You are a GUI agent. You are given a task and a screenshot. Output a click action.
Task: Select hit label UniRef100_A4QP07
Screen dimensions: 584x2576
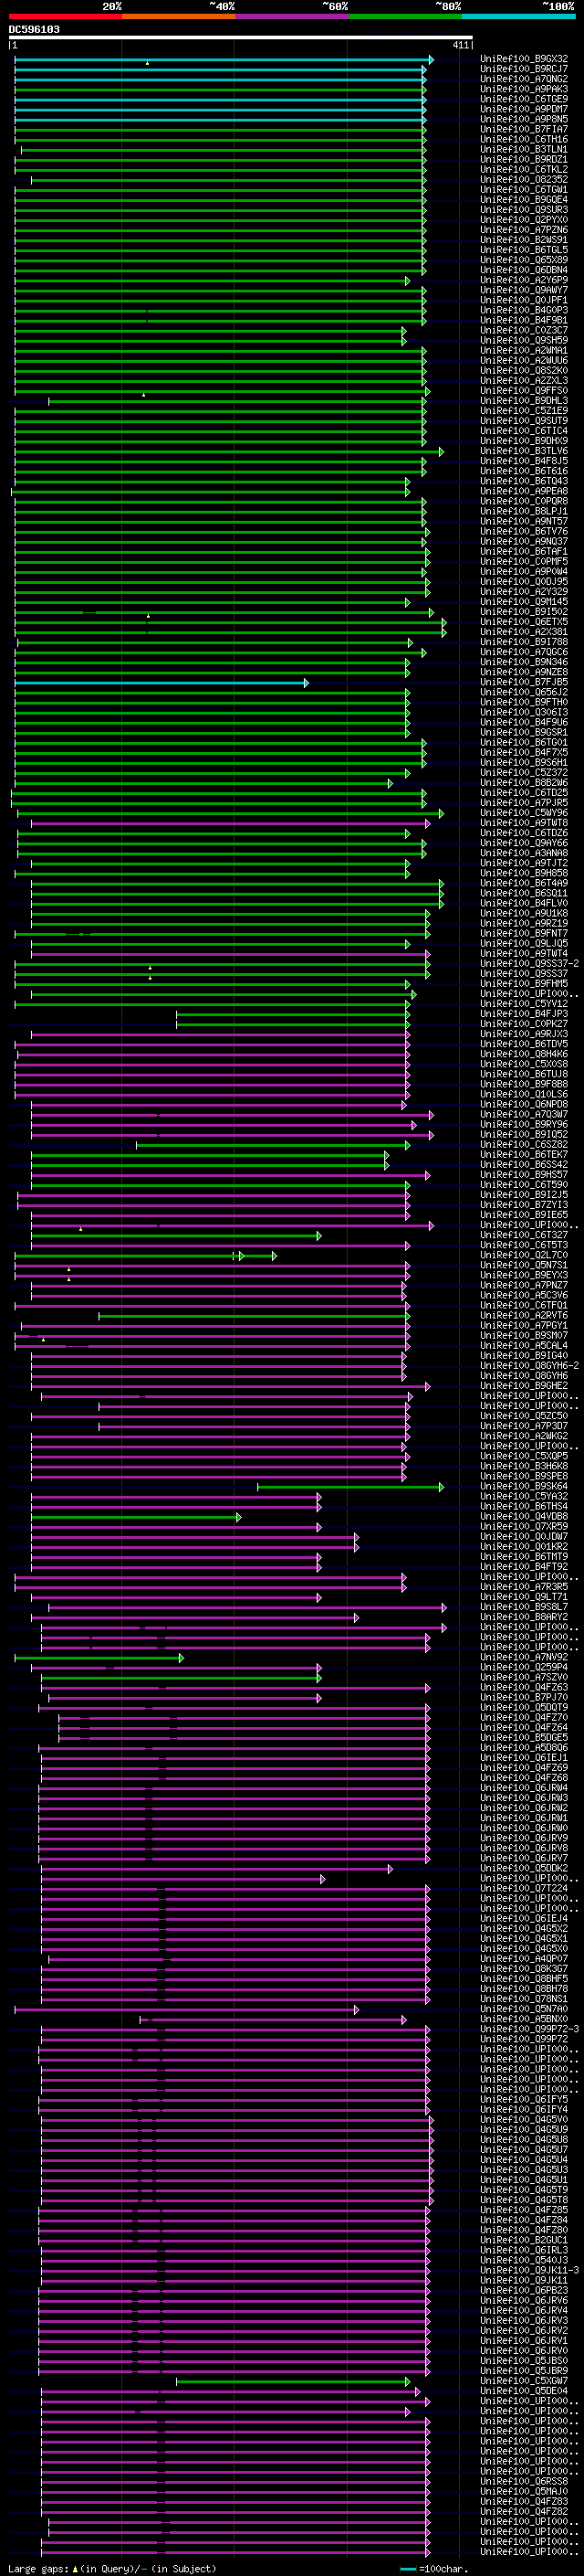point(524,1959)
